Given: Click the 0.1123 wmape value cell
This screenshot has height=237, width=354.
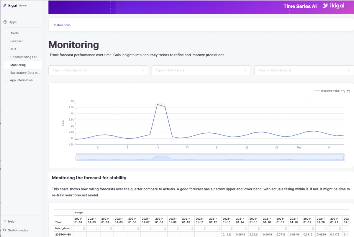Looking at the screenshot, I should point(228,234).
